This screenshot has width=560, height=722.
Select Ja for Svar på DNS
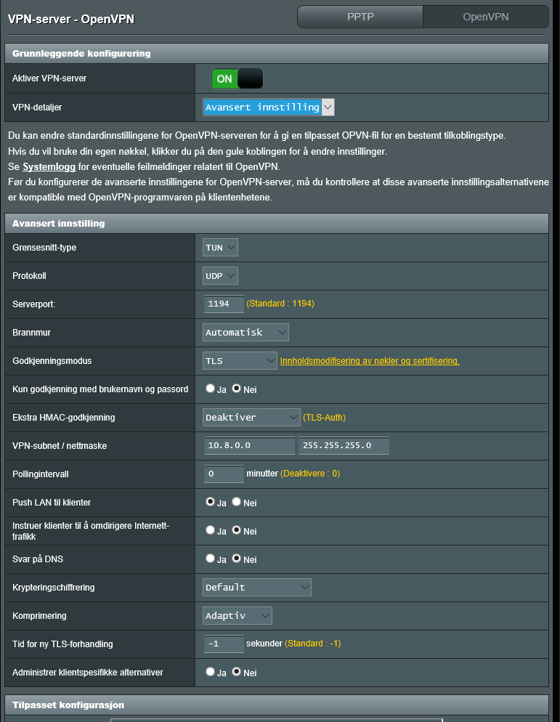(x=210, y=558)
